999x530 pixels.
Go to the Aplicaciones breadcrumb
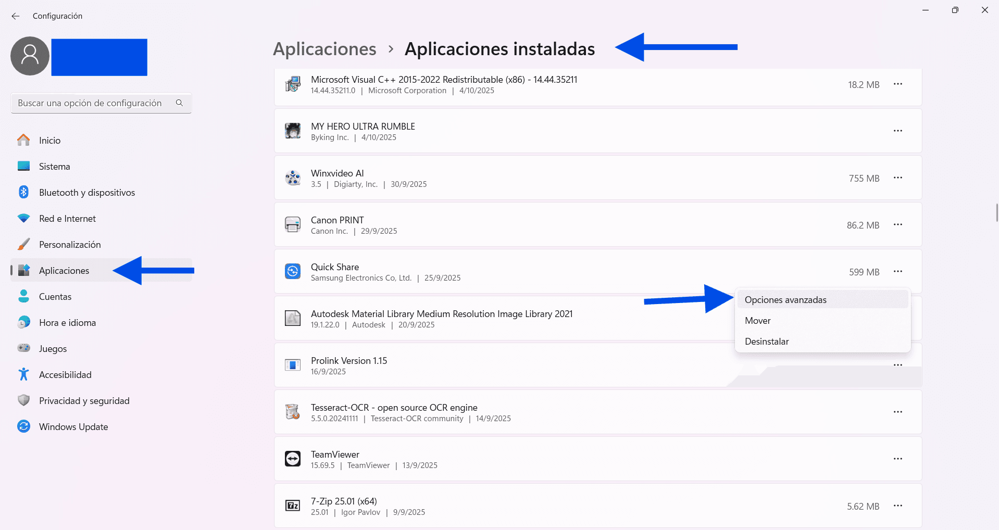[x=324, y=49]
